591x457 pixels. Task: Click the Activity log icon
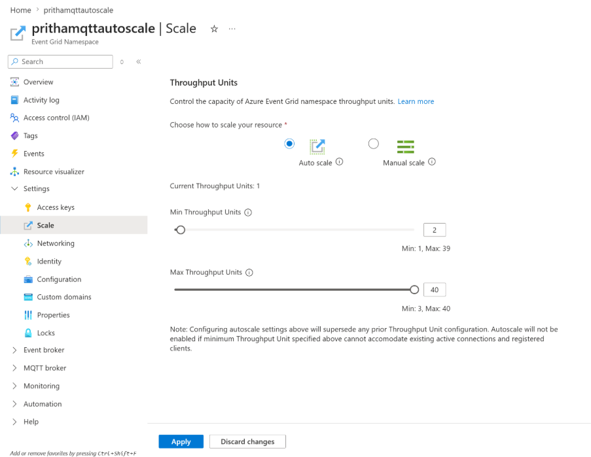[14, 100]
